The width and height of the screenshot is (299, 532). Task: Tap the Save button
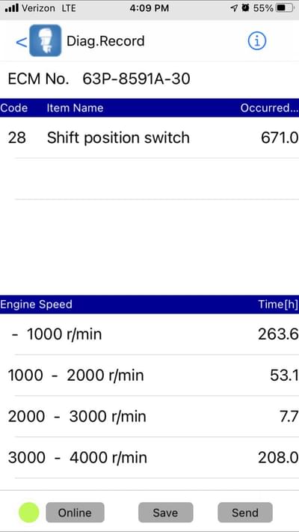tap(166, 513)
